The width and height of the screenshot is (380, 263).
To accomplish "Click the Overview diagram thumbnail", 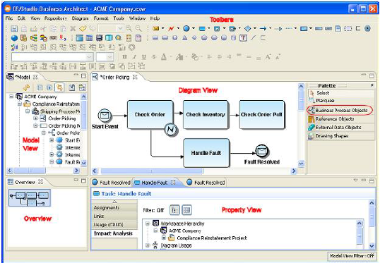I will pyautogui.click(x=30, y=198).
